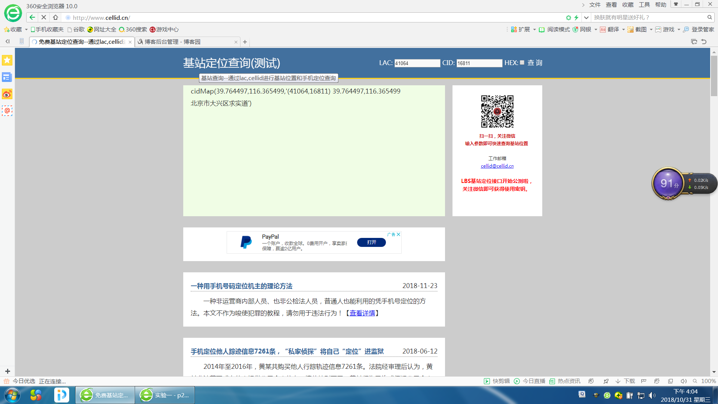This screenshot has width=718, height=404.
Task: Open the Weibo sidebar icon
Action: (7, 94)
